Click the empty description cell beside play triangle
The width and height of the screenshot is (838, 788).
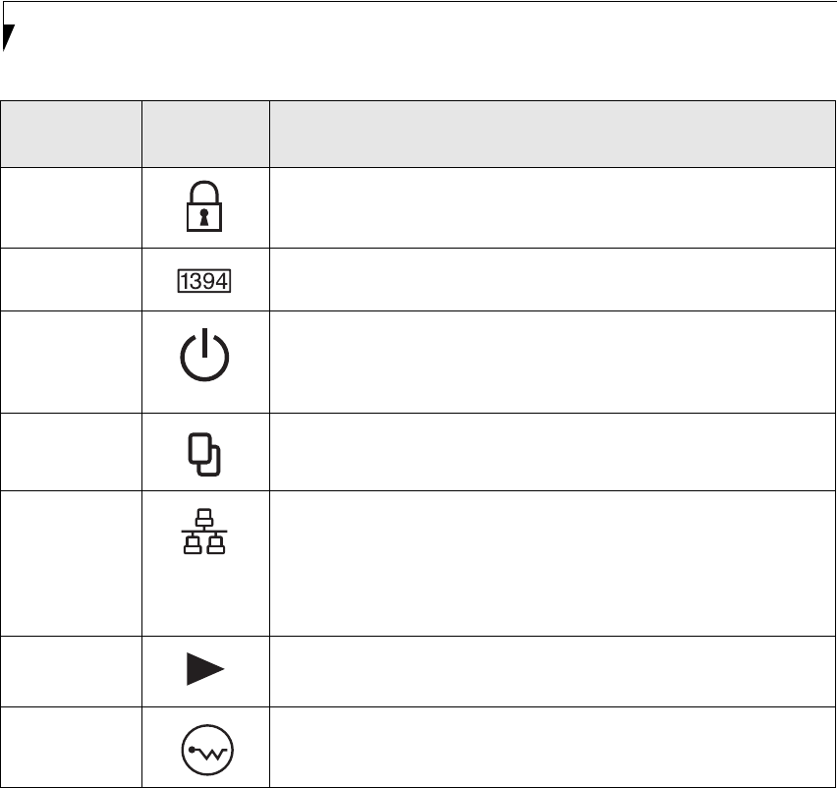point(548,671)
